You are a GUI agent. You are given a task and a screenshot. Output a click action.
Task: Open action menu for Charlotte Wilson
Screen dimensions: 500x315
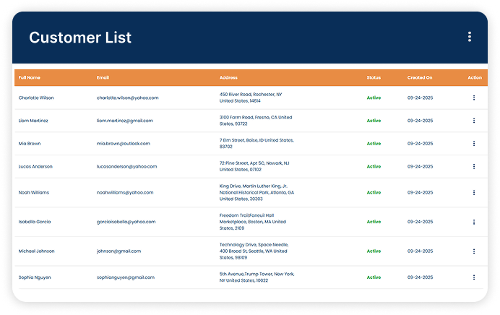point(474,98)
